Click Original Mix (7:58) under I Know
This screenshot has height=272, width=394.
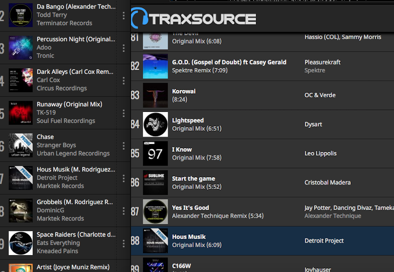point(197,158)
